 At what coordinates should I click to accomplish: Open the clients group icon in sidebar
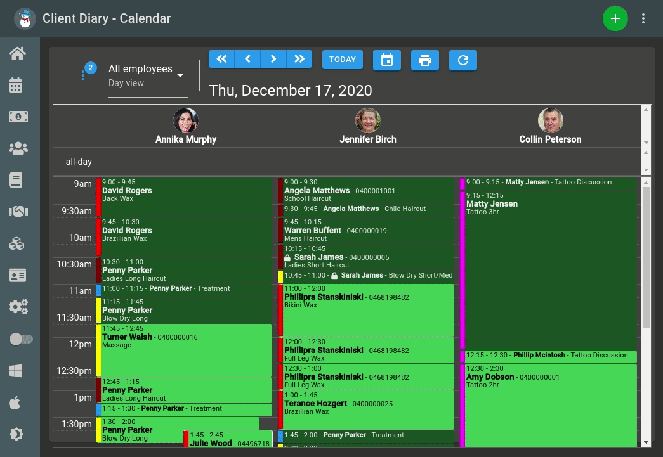18,148
